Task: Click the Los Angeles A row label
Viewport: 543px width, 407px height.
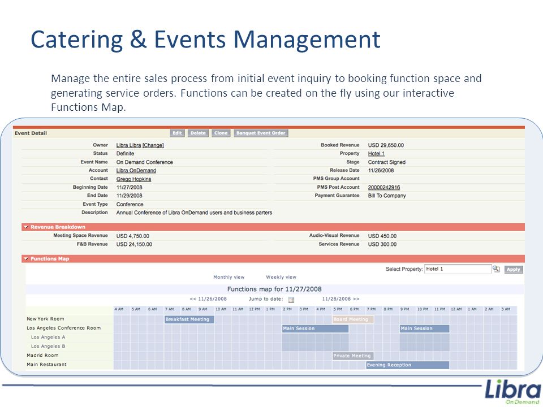Action: click(48, 337)
